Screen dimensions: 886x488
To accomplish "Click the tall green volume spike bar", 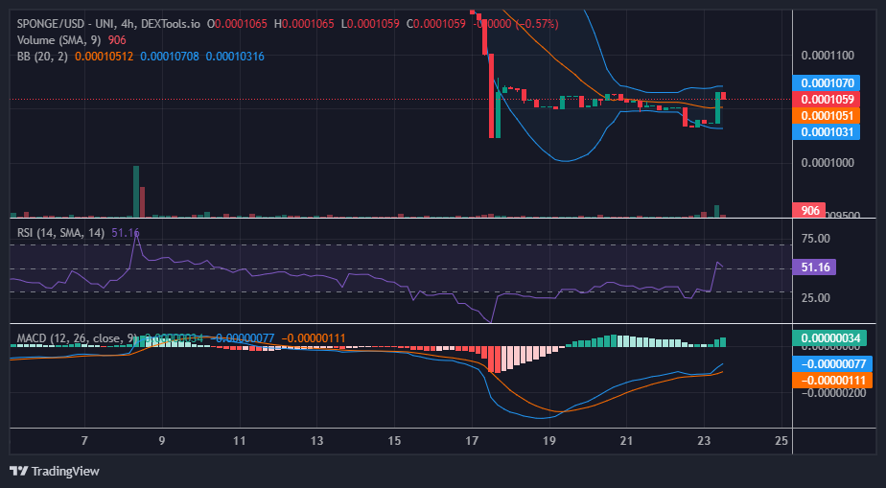I will pos(136,192).
